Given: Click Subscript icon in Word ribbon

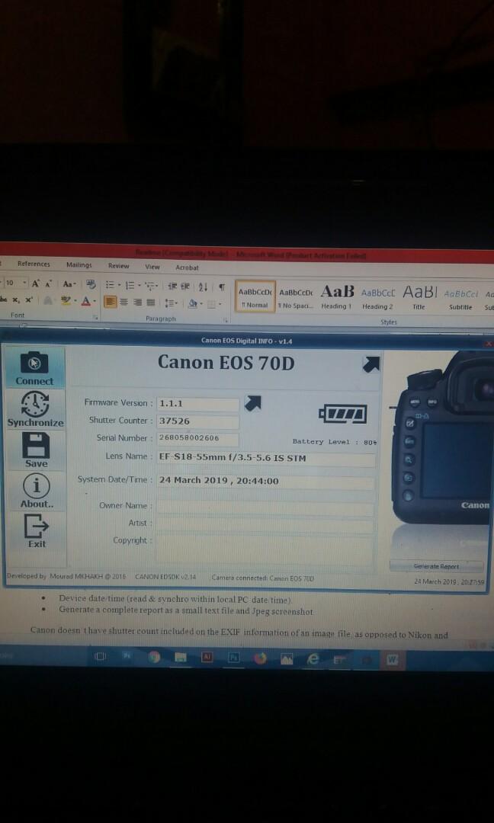Looking at the screenshot, I should tap(16, 300).
